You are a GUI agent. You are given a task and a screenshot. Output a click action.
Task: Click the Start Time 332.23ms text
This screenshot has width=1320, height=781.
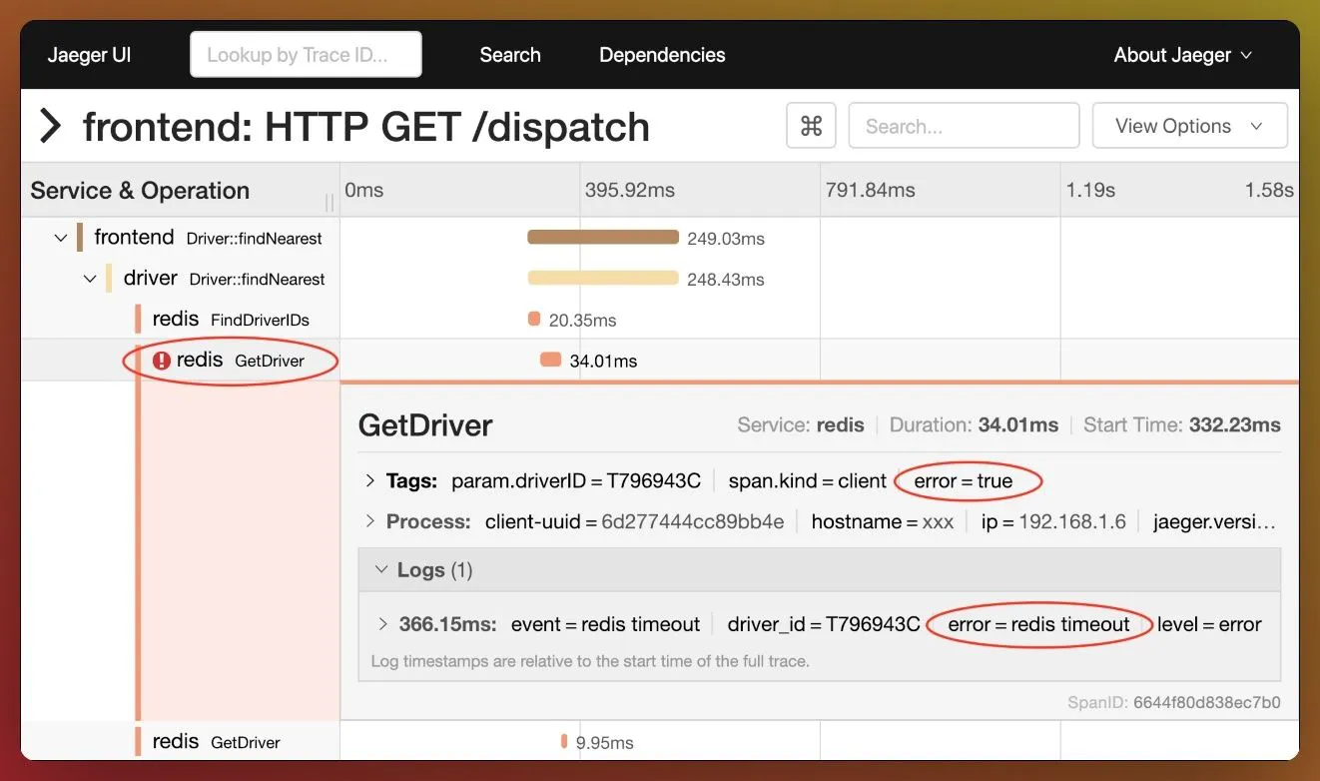[x=1182, y=425]
